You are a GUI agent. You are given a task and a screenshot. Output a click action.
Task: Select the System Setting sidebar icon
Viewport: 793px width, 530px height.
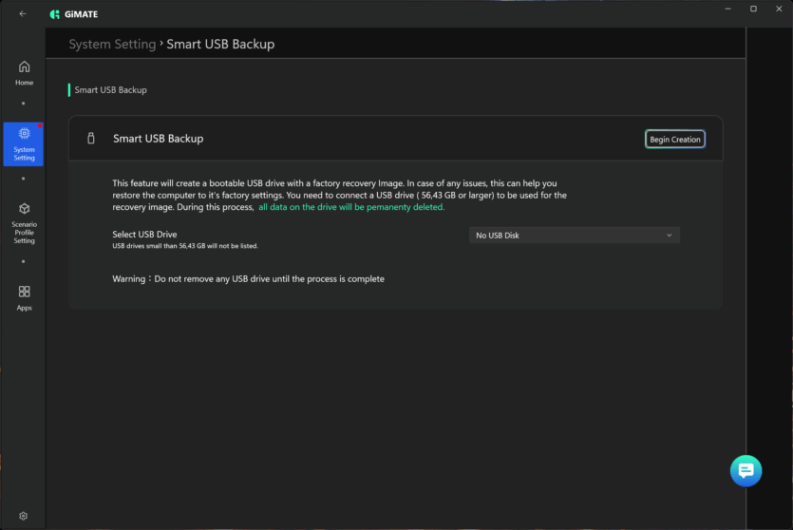pos(24,142)
